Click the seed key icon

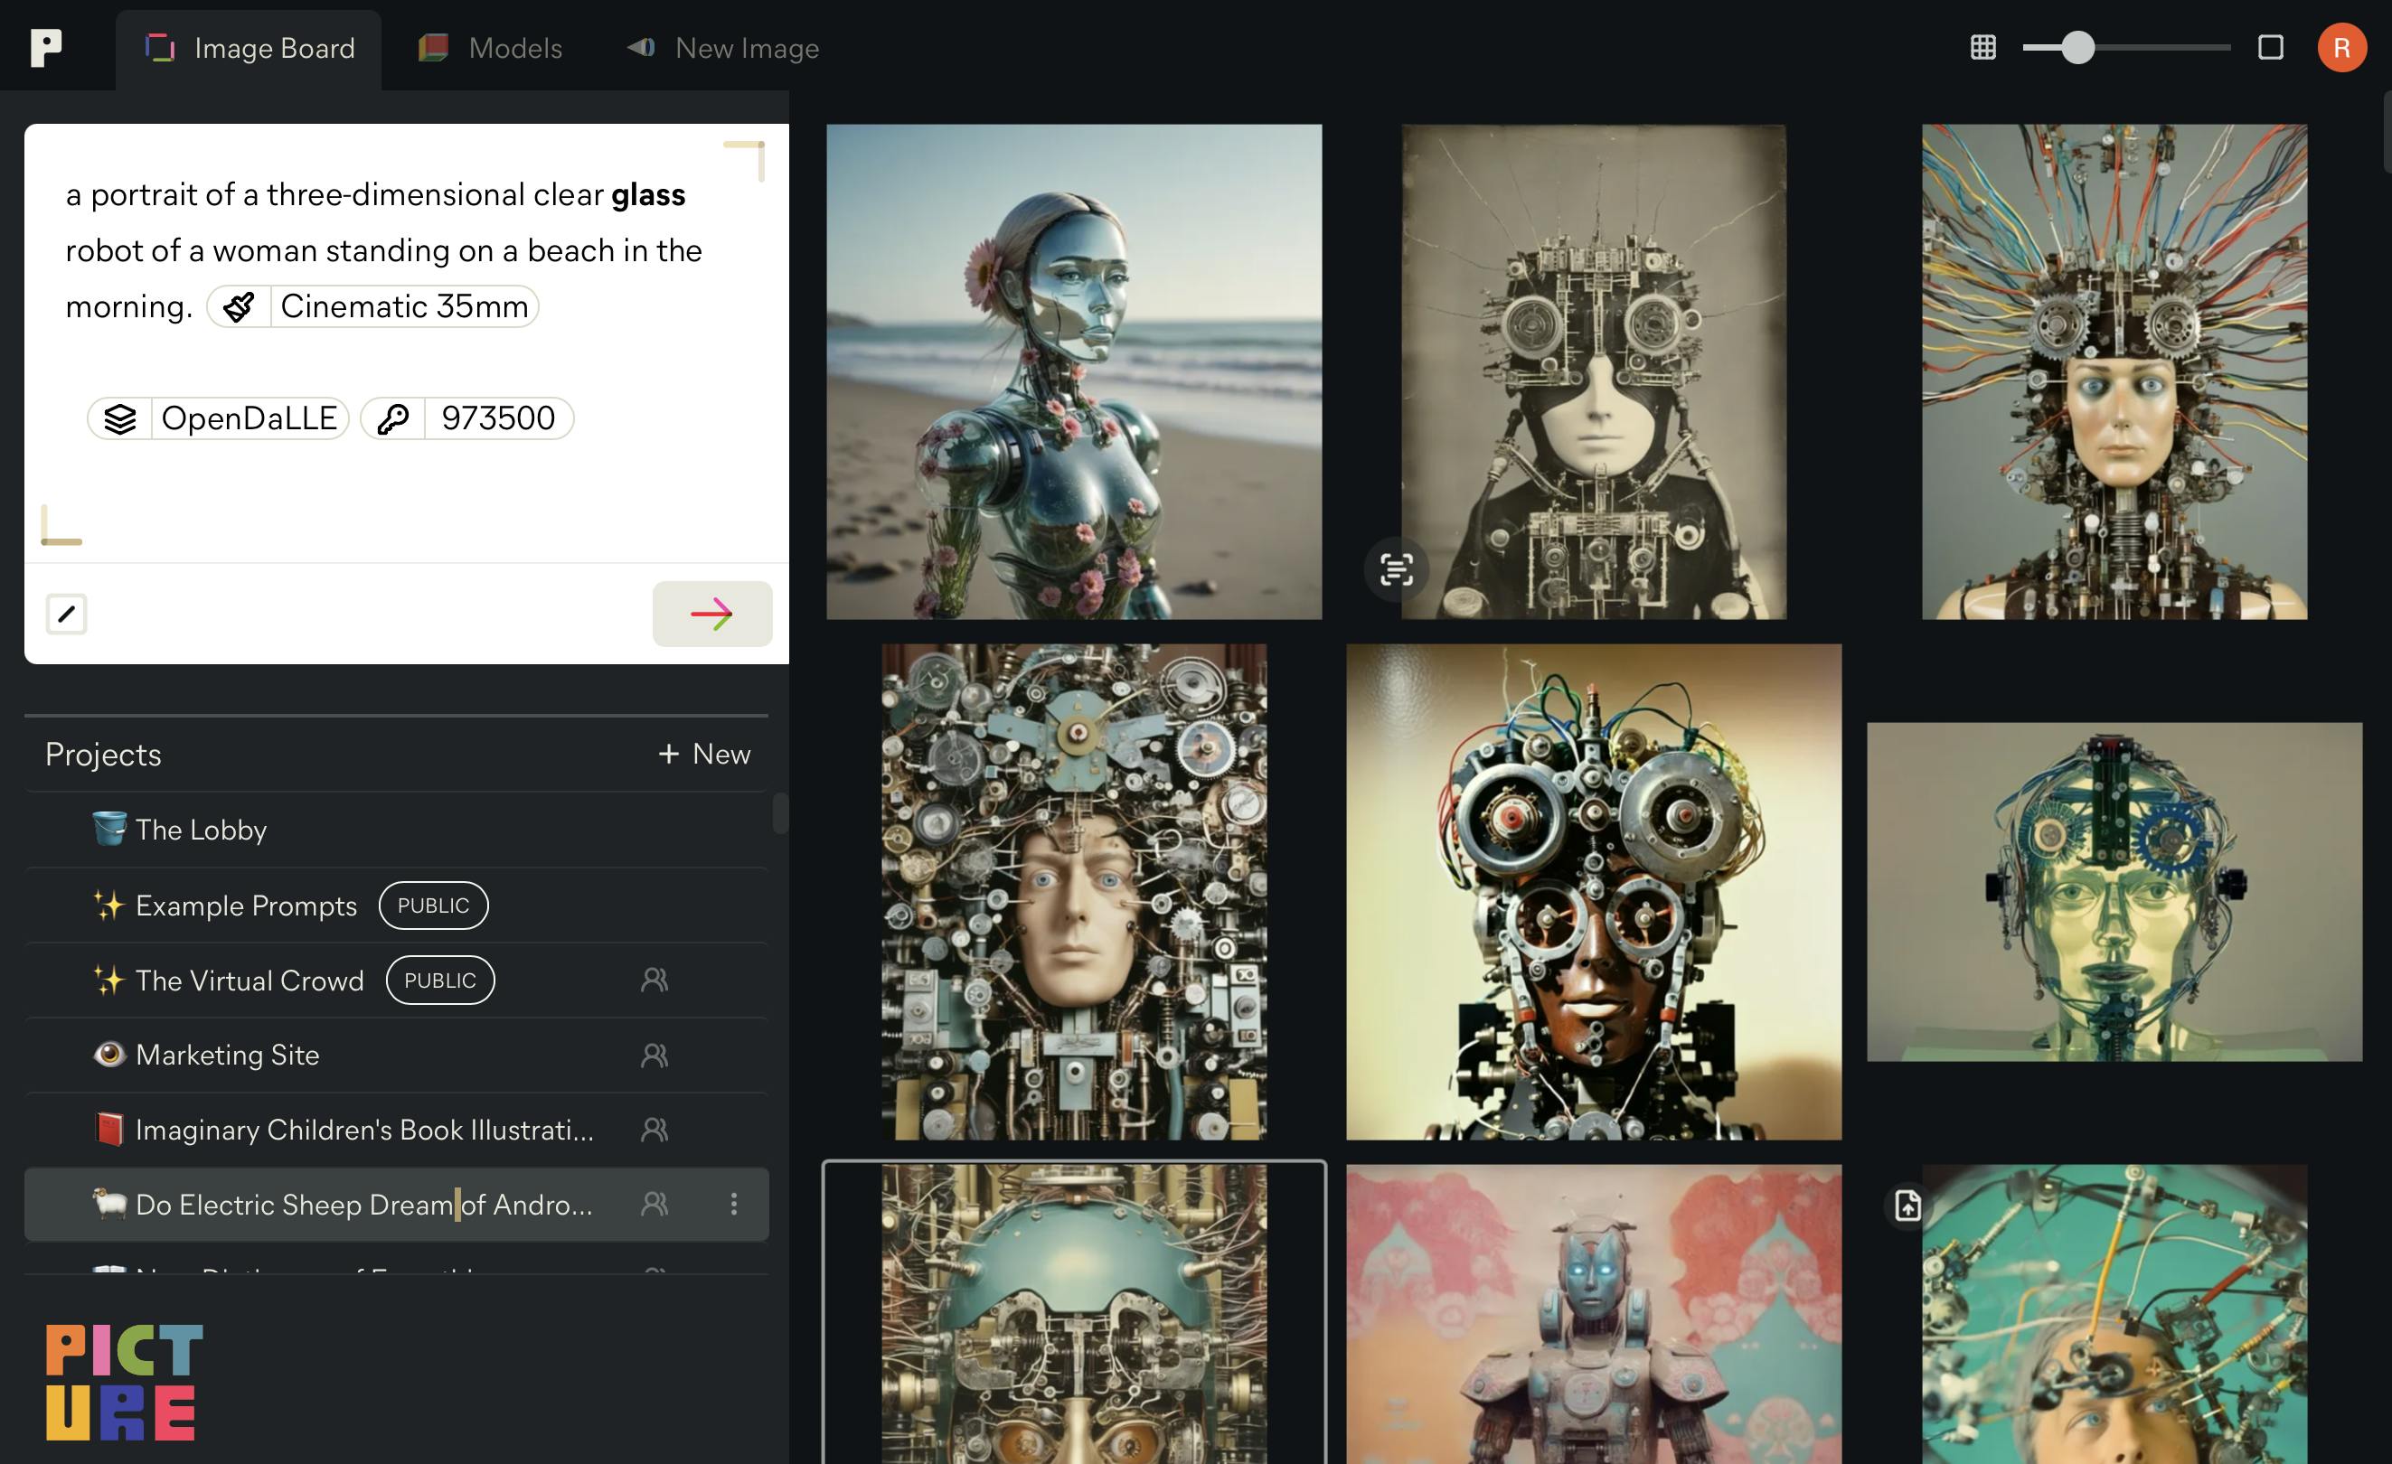click(x=395, y=417)
